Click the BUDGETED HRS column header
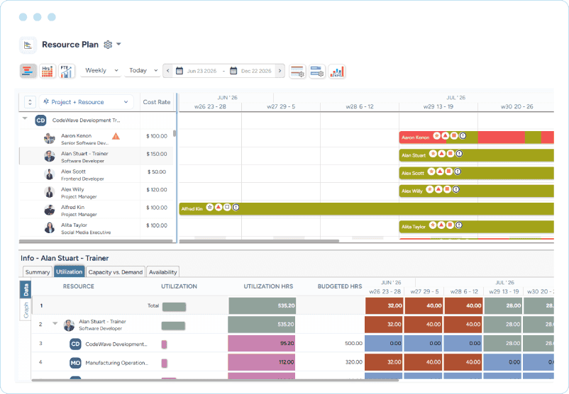The width and height of the screenshot is (569, 394). 340,286
